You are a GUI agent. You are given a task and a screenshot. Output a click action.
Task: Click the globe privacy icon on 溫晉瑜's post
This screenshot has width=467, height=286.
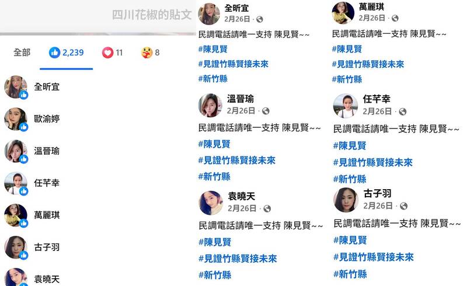(266, 111)
